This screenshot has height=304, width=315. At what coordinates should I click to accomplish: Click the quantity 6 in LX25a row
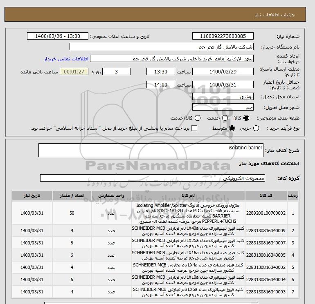coord(72,243)
